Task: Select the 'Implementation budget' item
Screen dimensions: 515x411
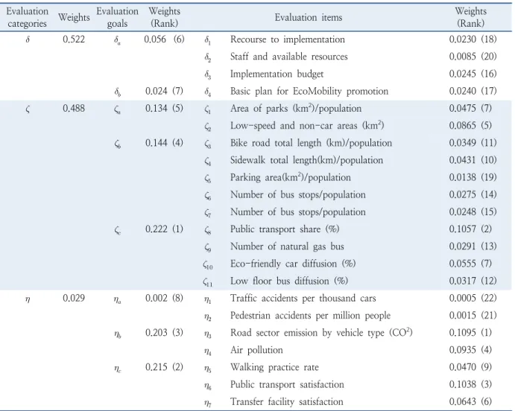Action: coord(277,74)
